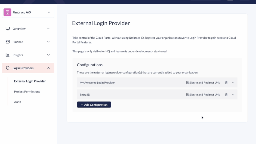This screenshot has width=256, height=144.
Task: Click the Finance wallet icon
Action: [8, 42]
